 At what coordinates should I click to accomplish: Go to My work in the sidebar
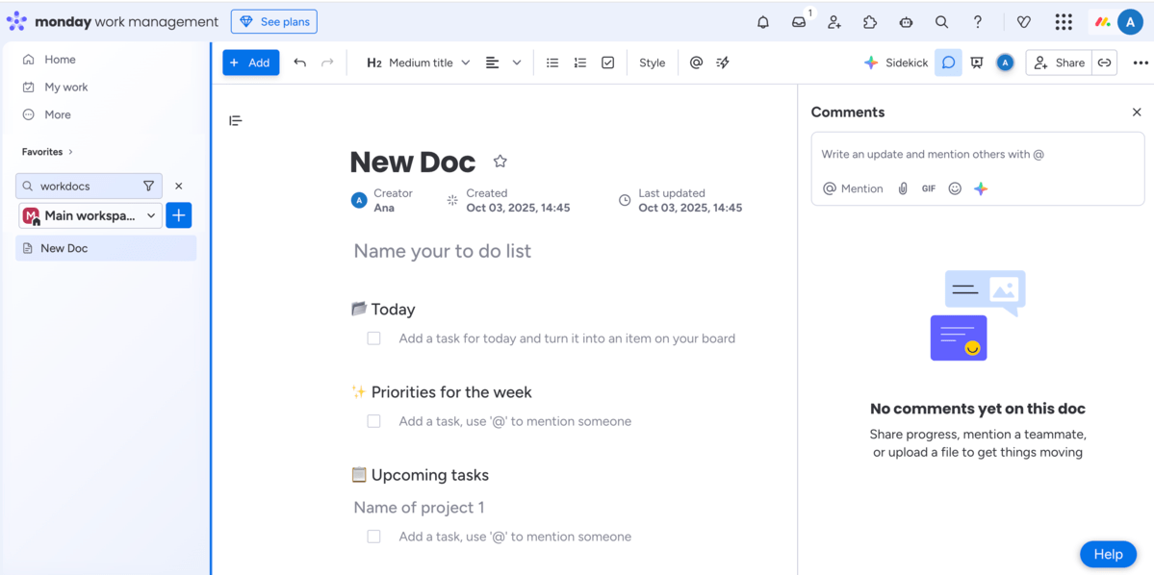click(x=64, y=87)
